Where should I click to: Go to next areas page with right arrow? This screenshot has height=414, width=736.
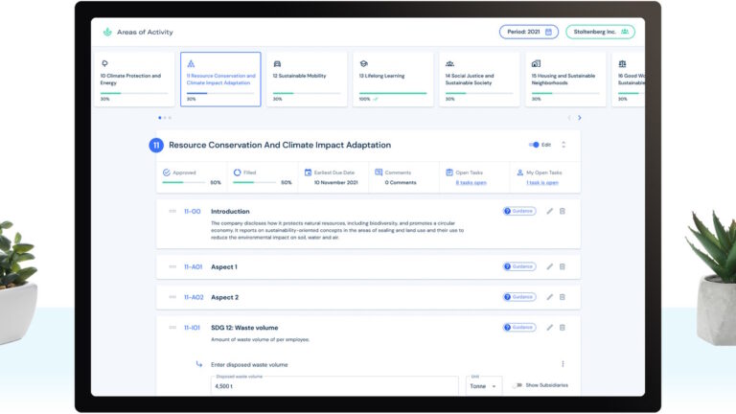(x=579, y=118)
